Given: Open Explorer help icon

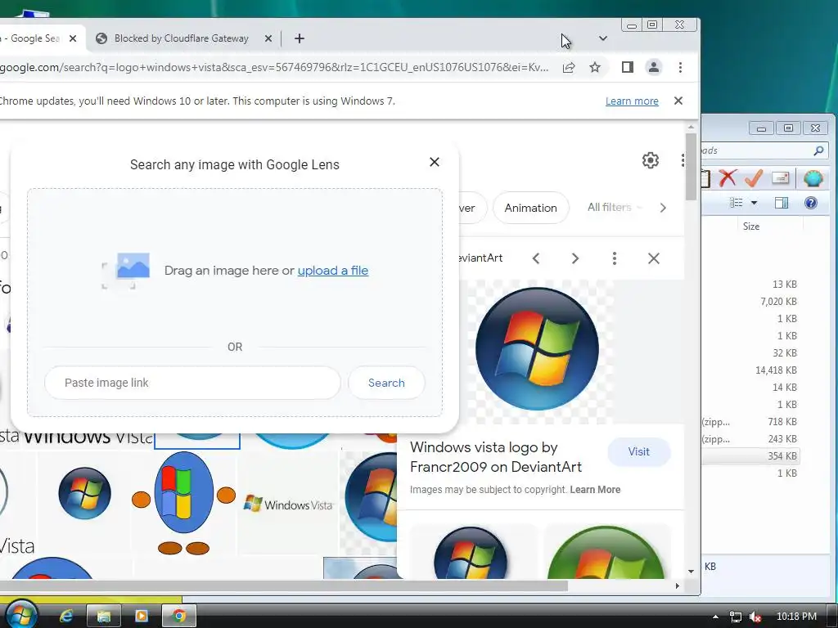Looking at the screenshot, I should (x=811, y=203).
